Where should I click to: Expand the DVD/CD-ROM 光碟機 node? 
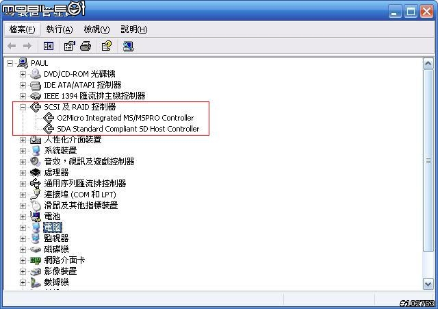[x=23, y=74]
